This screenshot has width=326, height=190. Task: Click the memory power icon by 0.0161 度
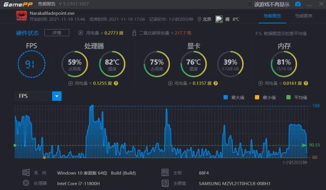coord(260,84)
